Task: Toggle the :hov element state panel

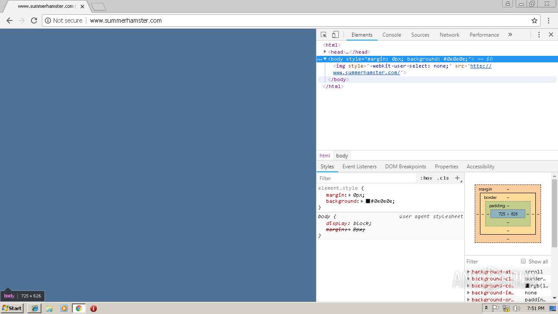Action: tap(426, 178)
